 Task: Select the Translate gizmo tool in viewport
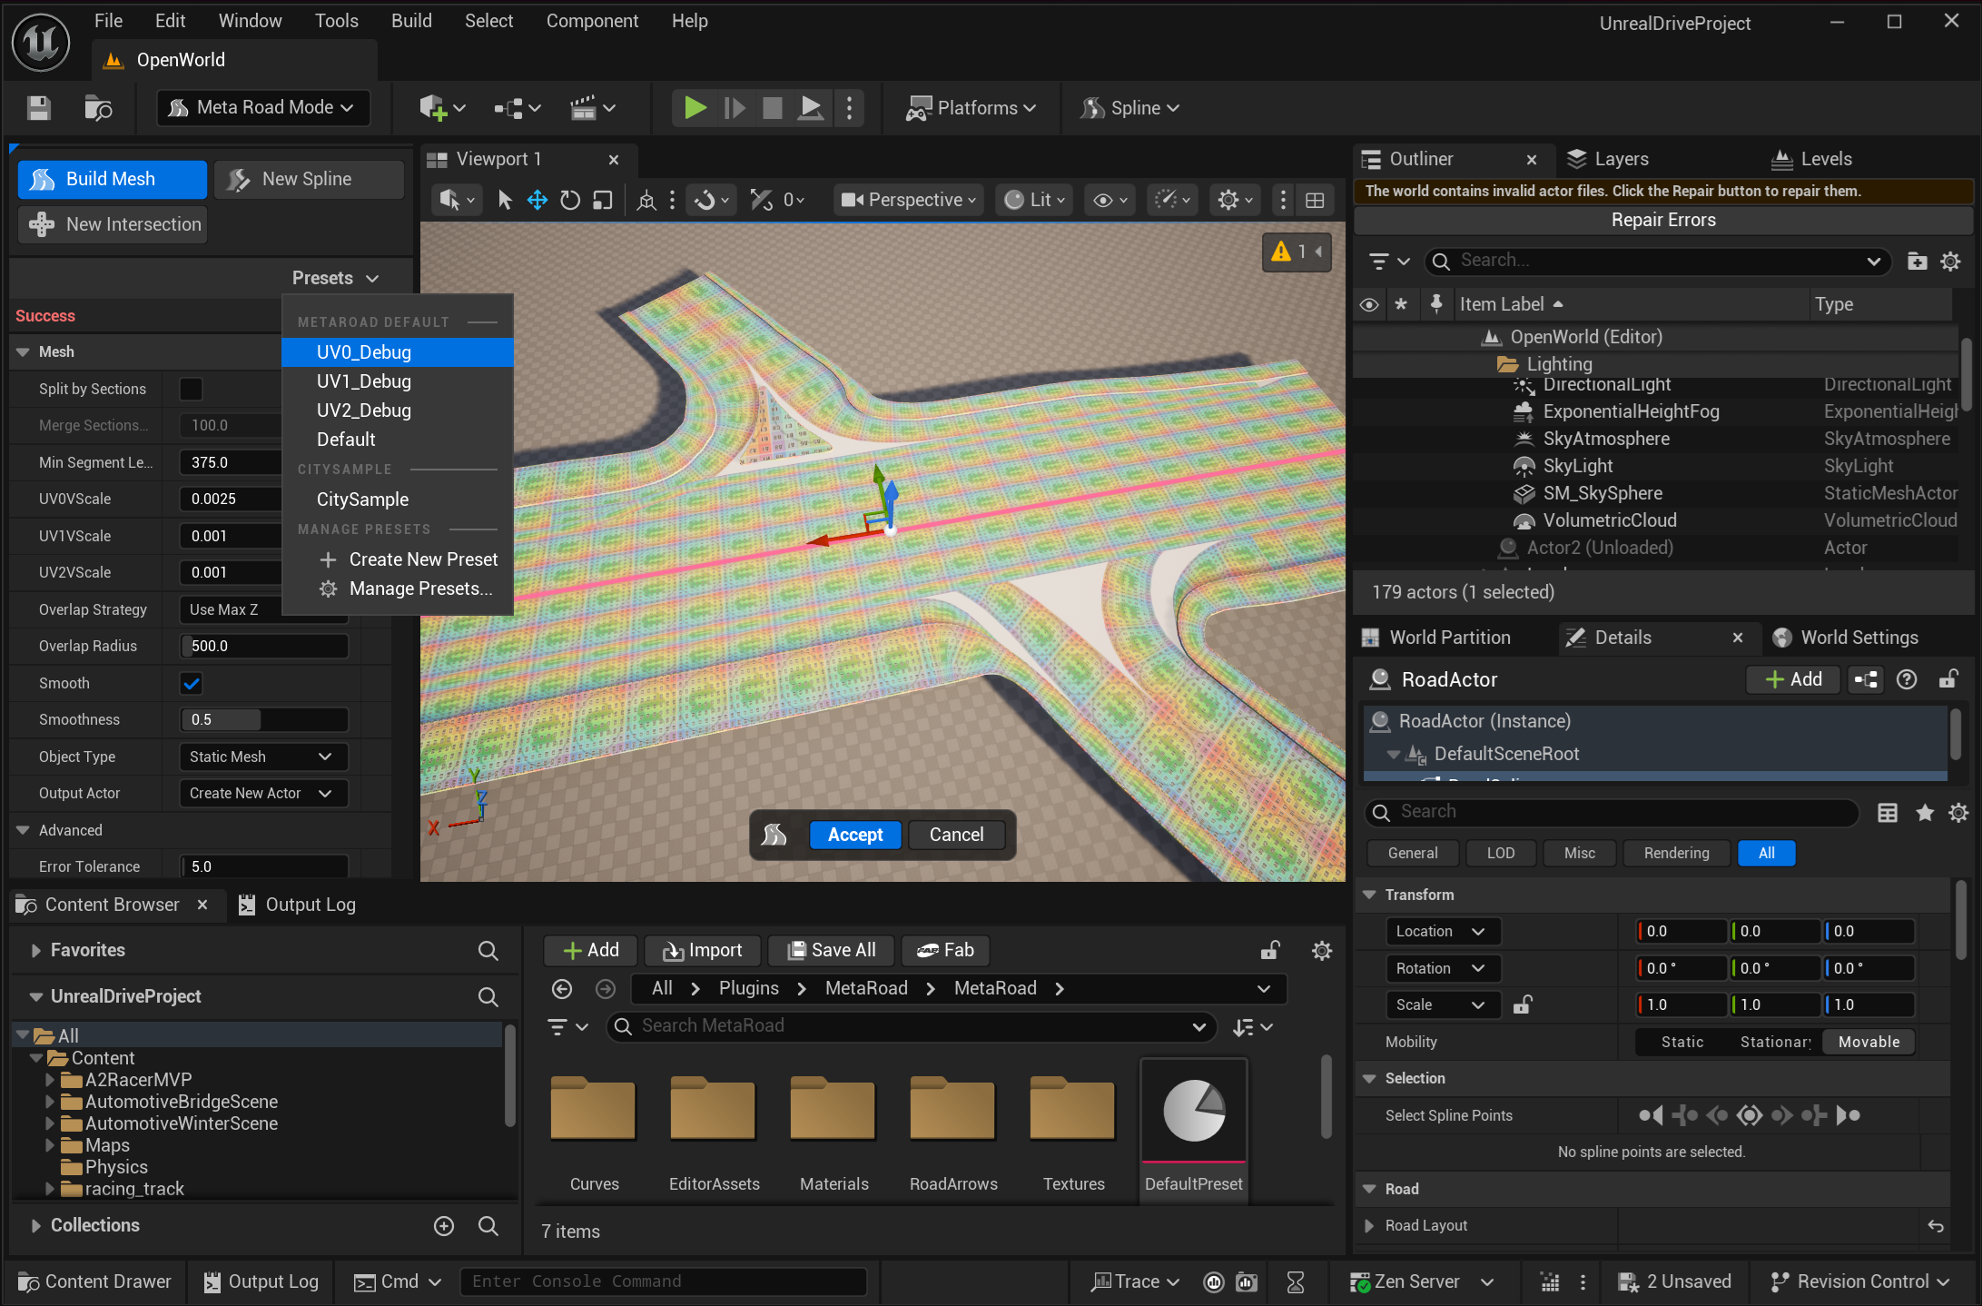coord(537,200)
